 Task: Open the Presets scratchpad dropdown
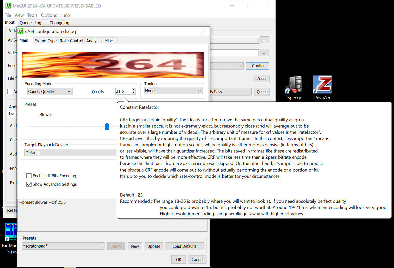pyautogui.click(x=63, y=246)
